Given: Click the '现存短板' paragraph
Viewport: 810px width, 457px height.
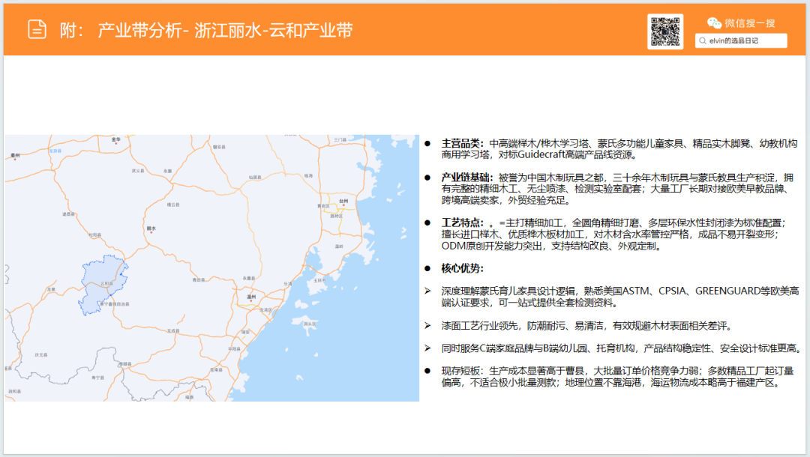Looking at the screenshot, I should pos(617,377).
